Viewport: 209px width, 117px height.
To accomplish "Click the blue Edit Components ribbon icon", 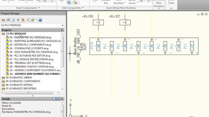I will point(69,2).
